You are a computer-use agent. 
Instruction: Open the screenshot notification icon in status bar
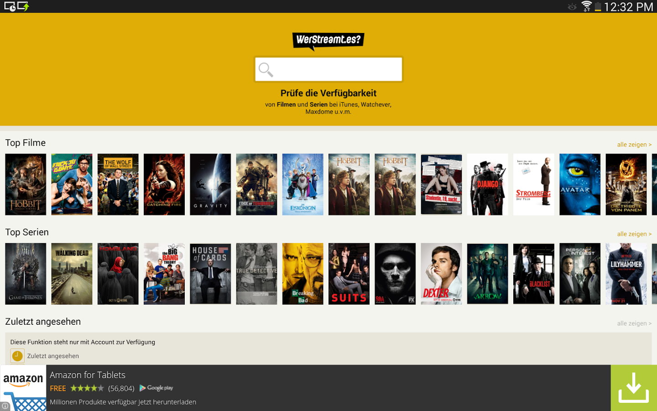(x=10, y=6)
